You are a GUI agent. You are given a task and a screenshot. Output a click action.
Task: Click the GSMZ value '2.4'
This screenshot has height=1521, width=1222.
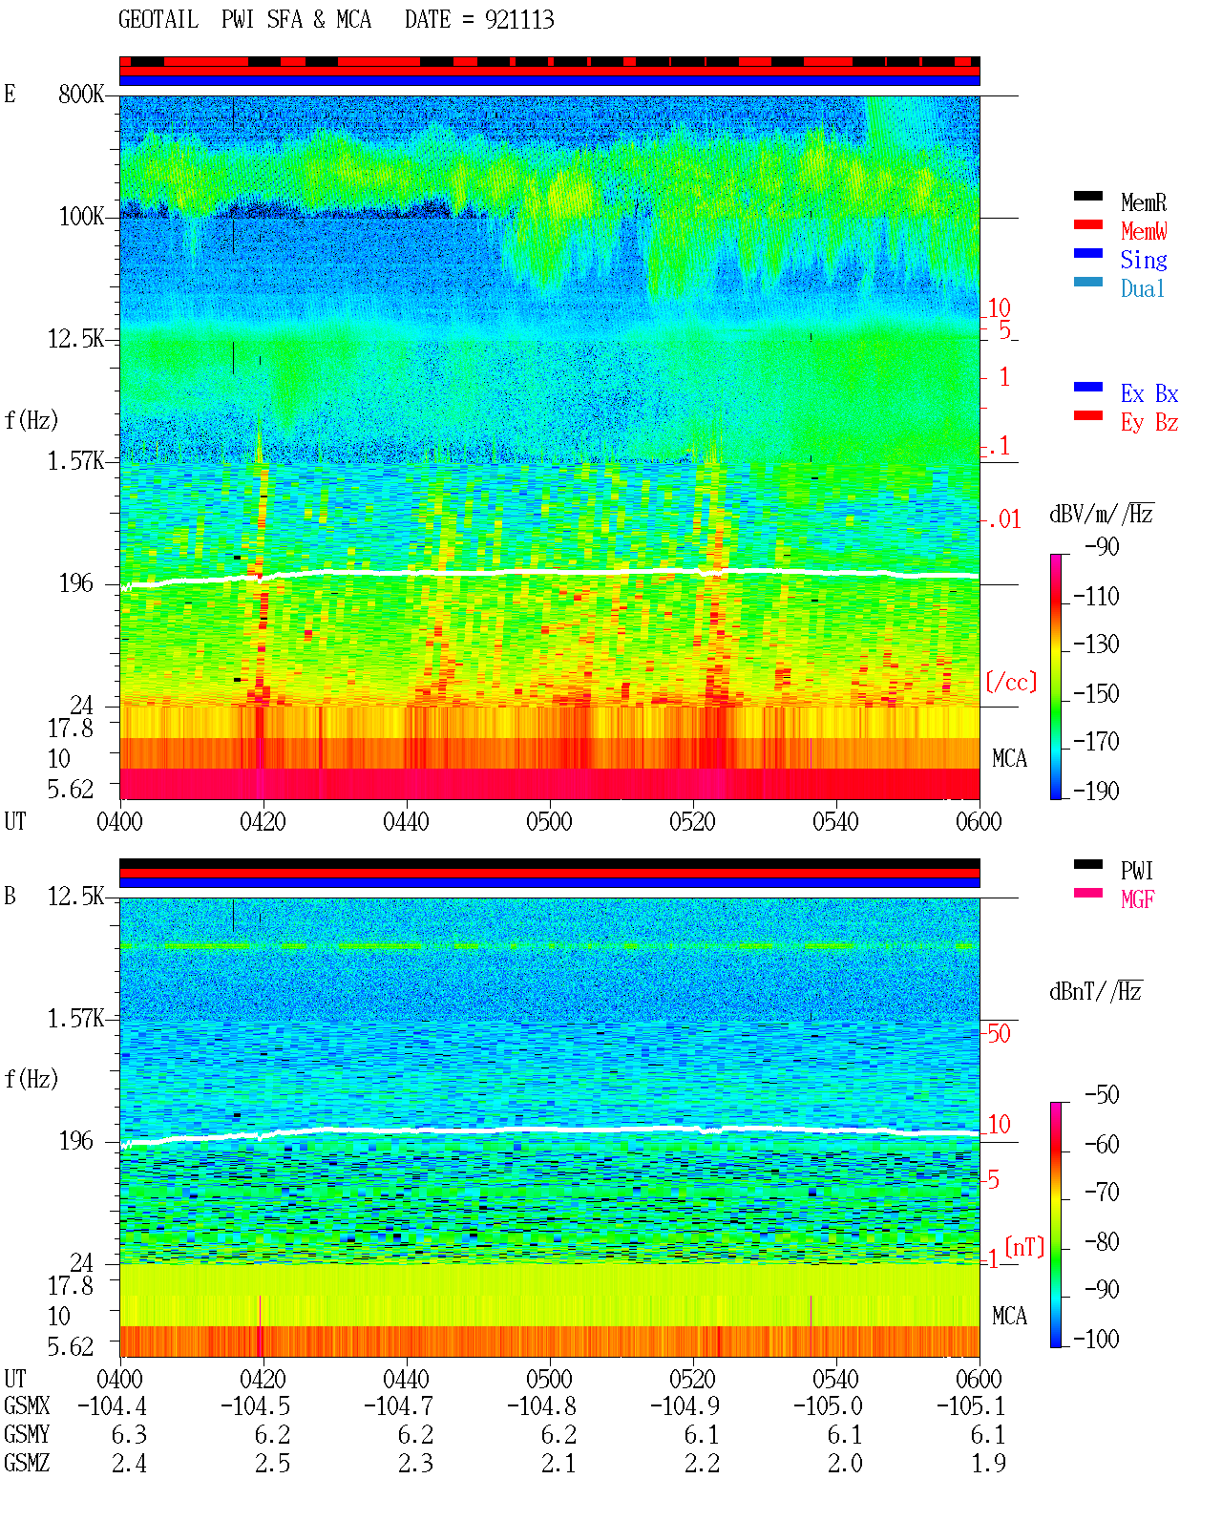[x=129, y=1464]
